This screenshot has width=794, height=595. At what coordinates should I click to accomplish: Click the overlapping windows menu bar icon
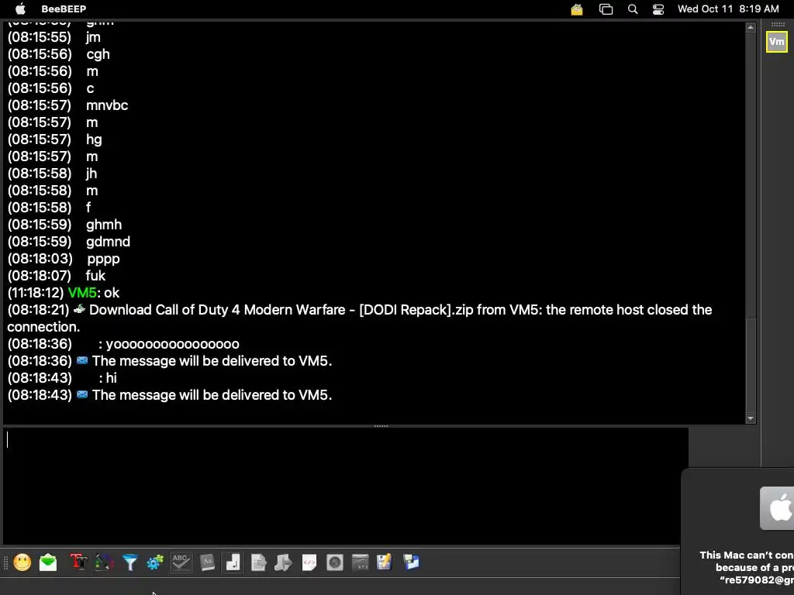606,9
